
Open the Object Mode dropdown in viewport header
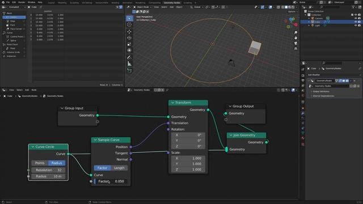142,7
